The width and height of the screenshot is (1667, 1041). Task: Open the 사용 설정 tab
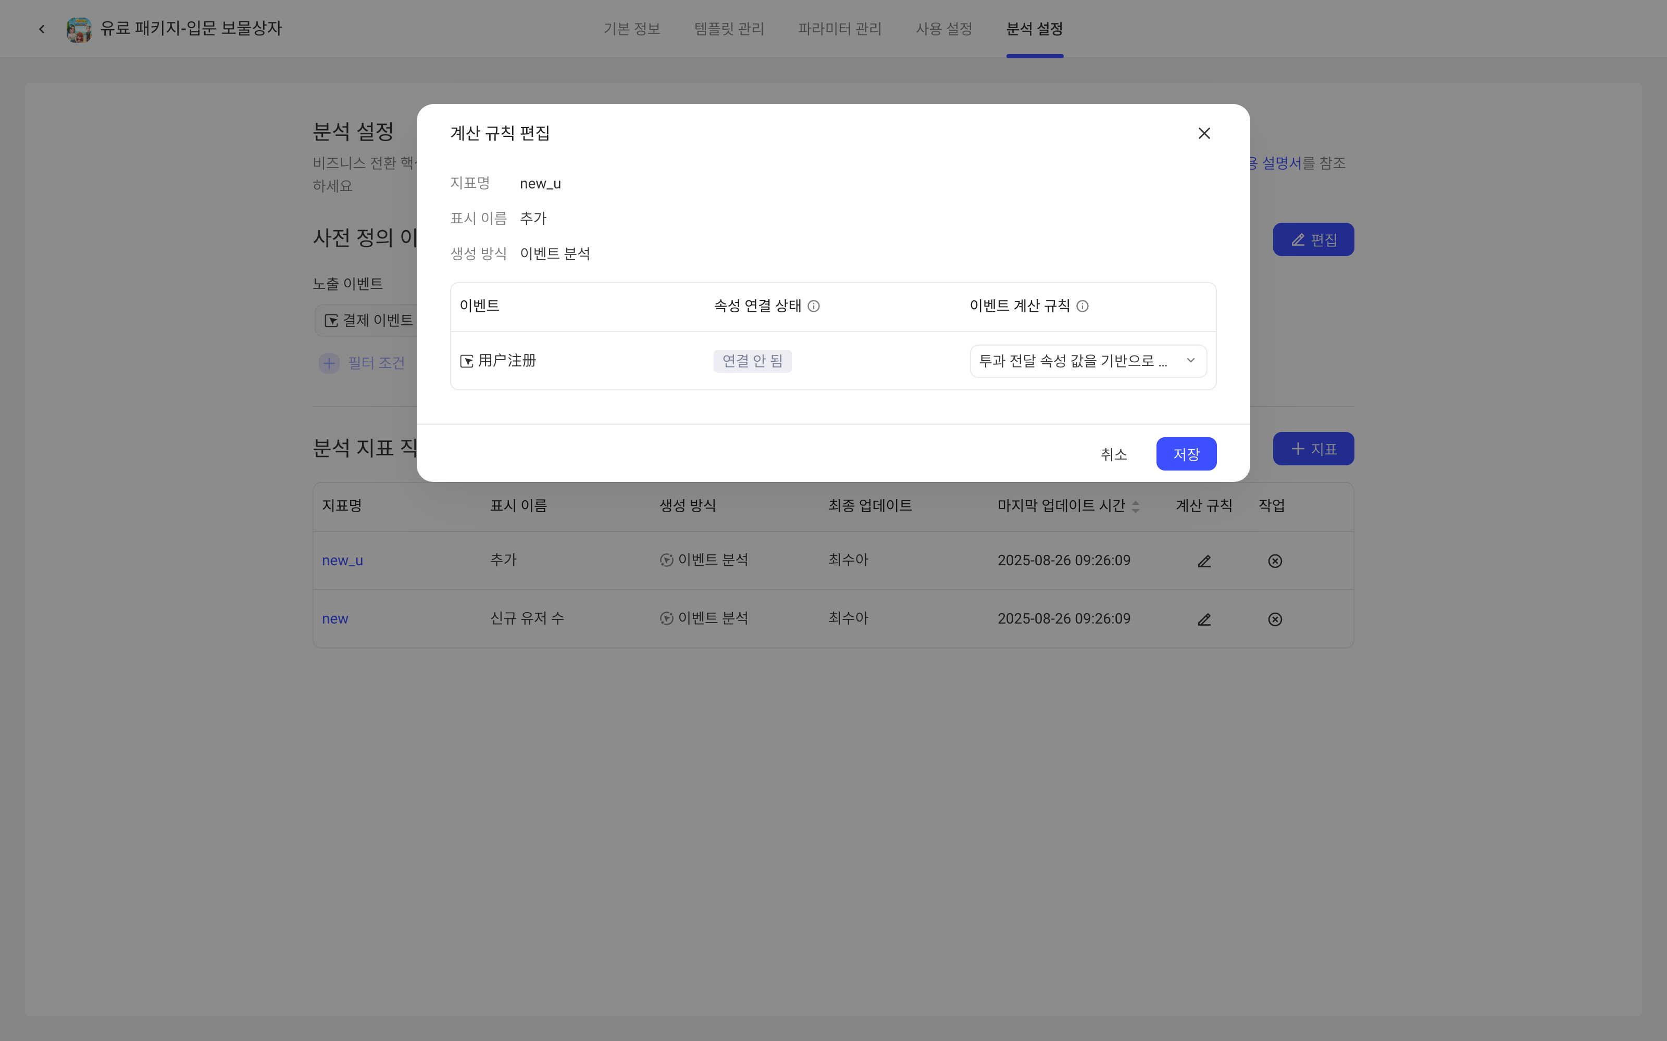(x=944, y=29)
